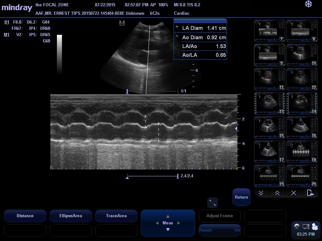
Task: Click the export/send file icon
Action: pos(310,193)
